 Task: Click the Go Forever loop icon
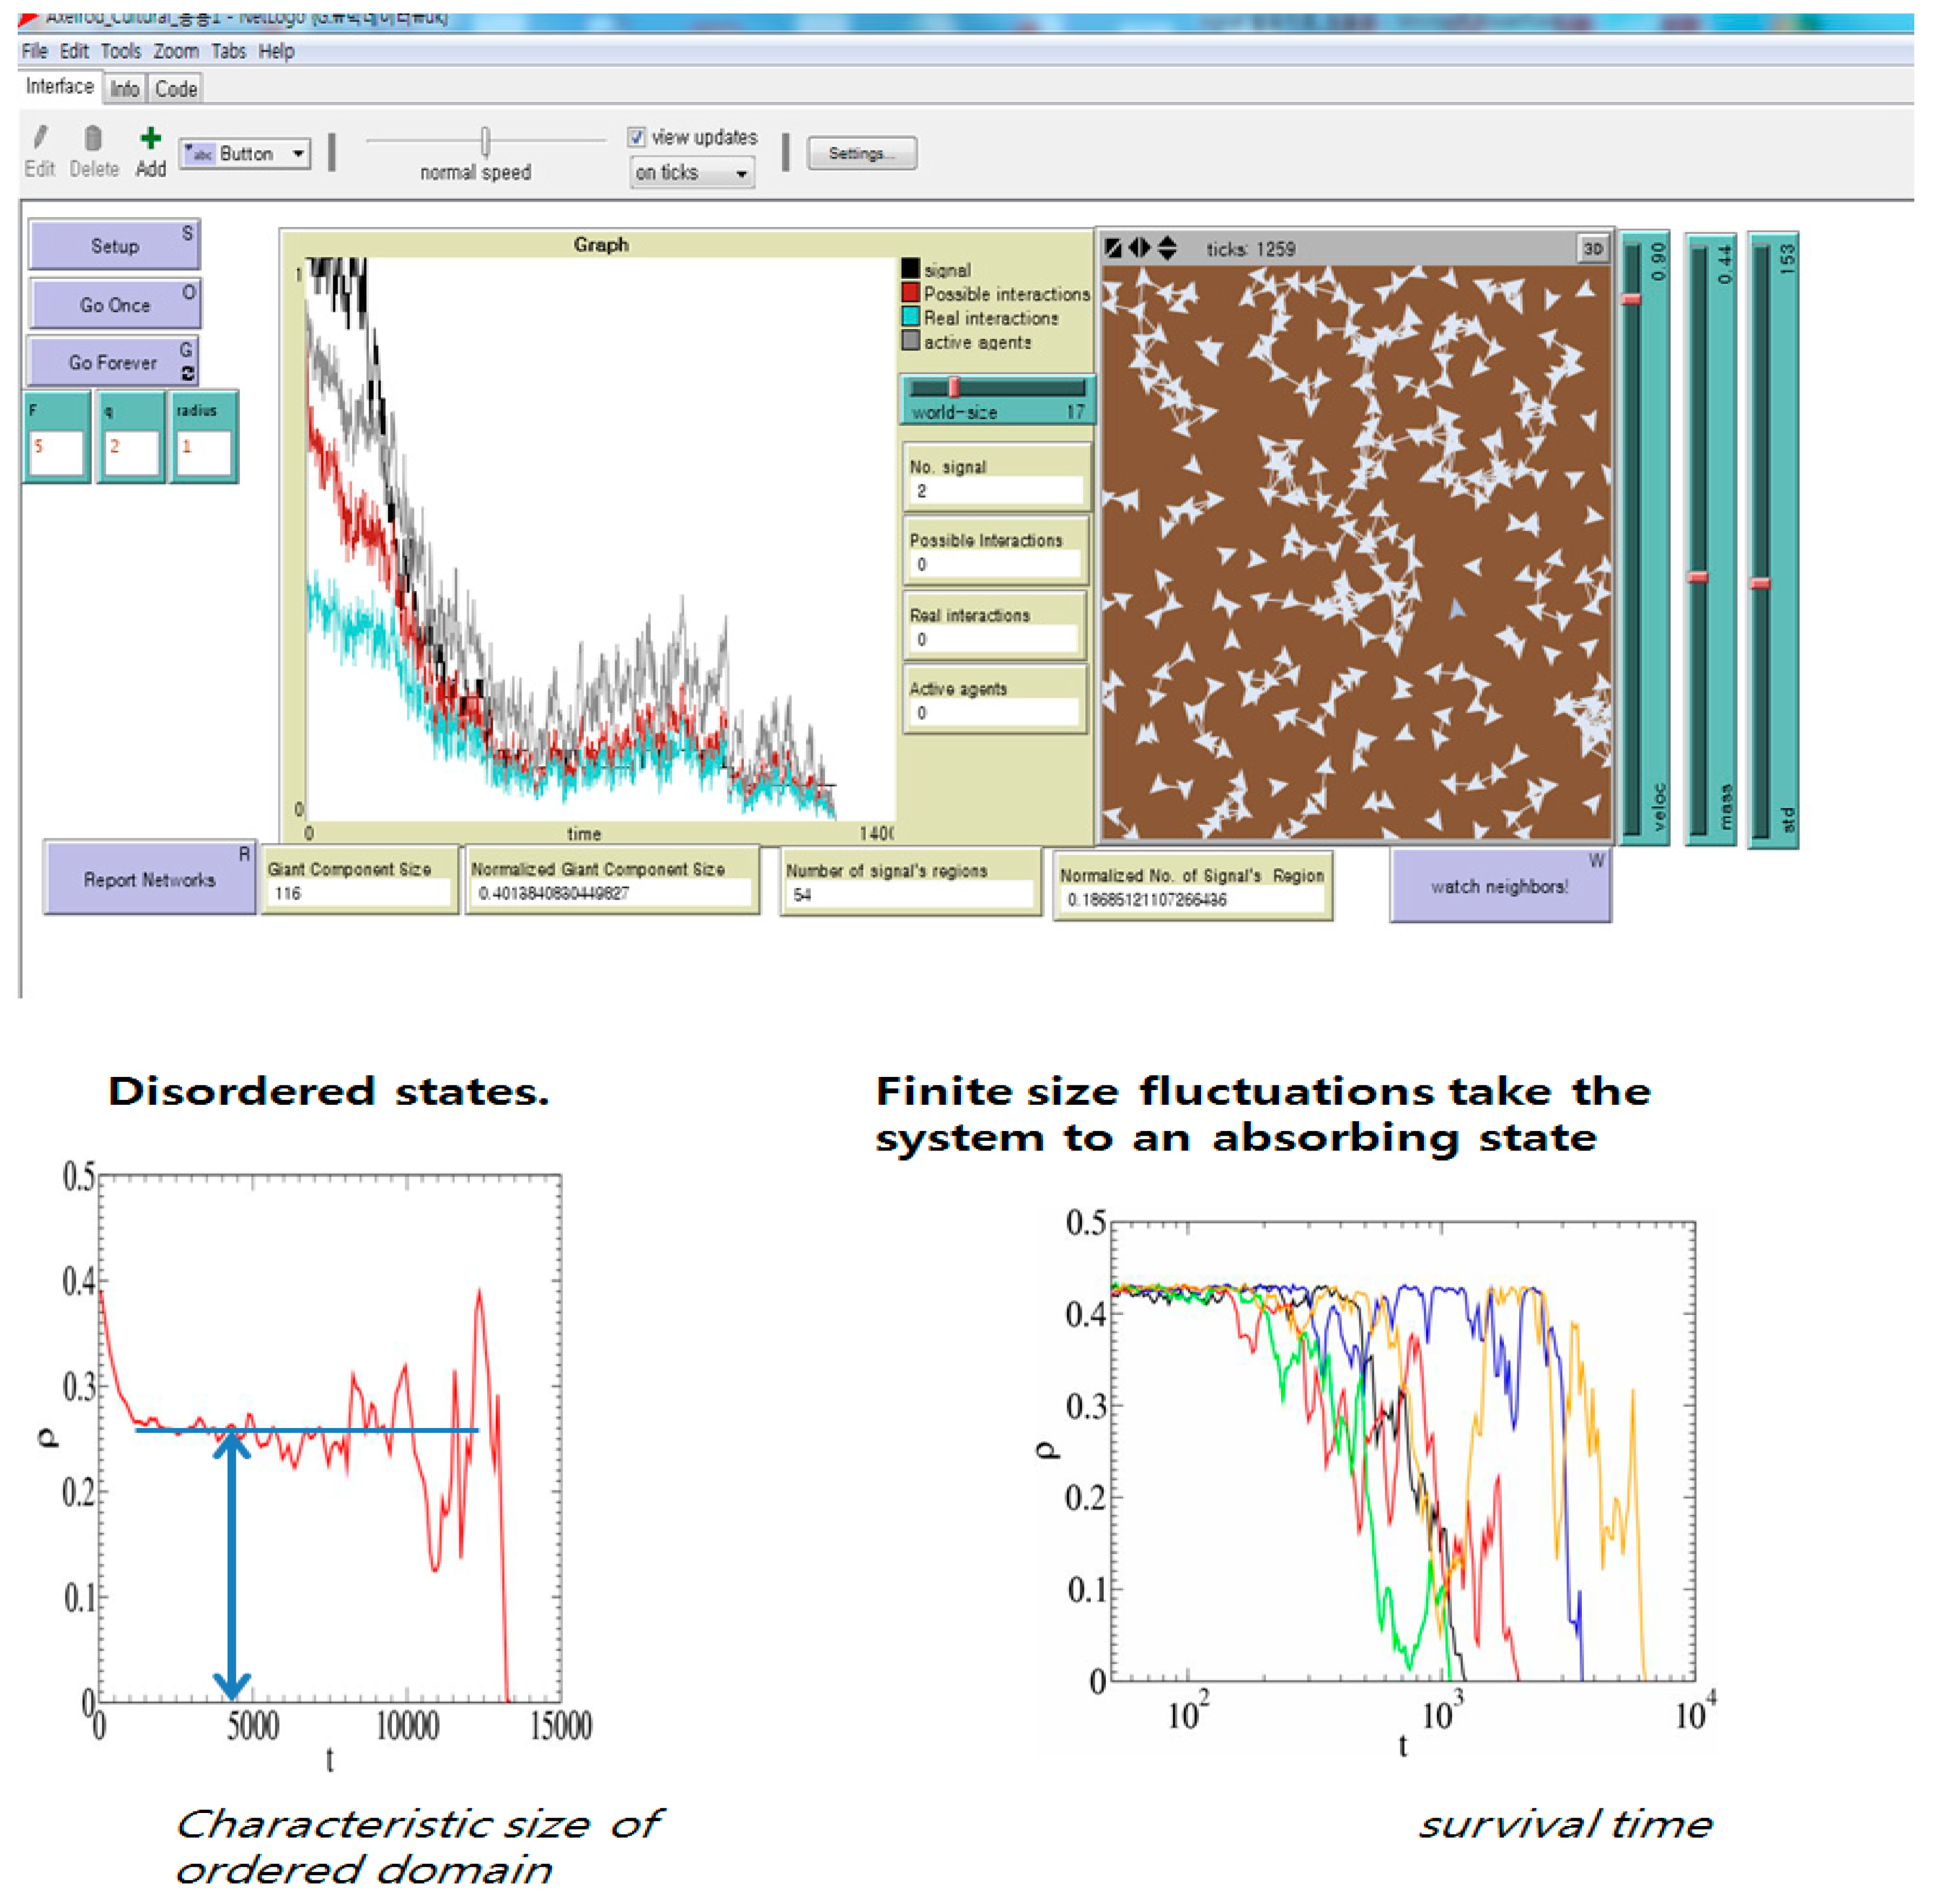coord(188,374)
